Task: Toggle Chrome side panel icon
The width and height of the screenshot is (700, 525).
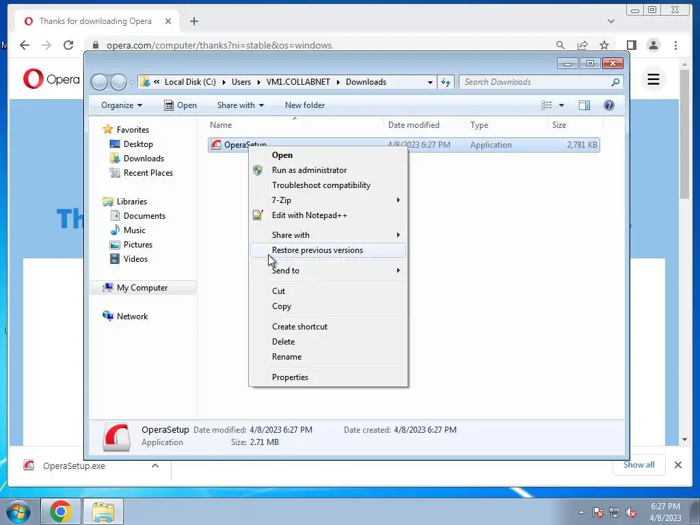Action: (x=631, y=45)
